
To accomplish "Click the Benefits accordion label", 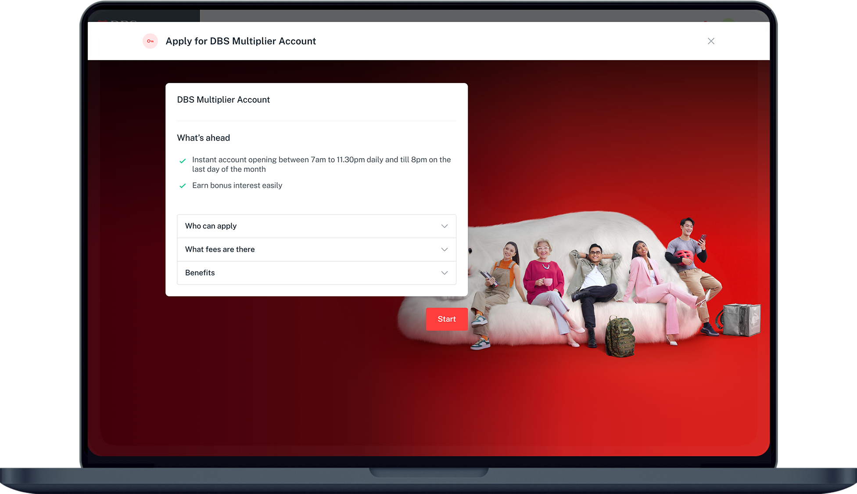I will click(x=200, y=273).
